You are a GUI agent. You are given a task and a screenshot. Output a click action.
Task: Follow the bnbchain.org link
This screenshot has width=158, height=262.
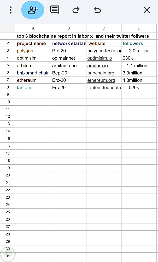101,73
